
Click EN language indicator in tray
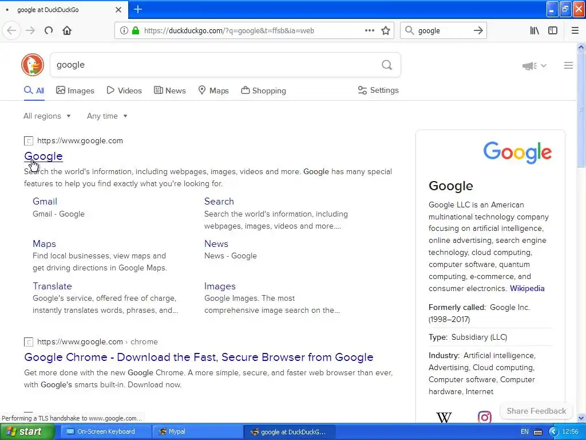(524, 432)
